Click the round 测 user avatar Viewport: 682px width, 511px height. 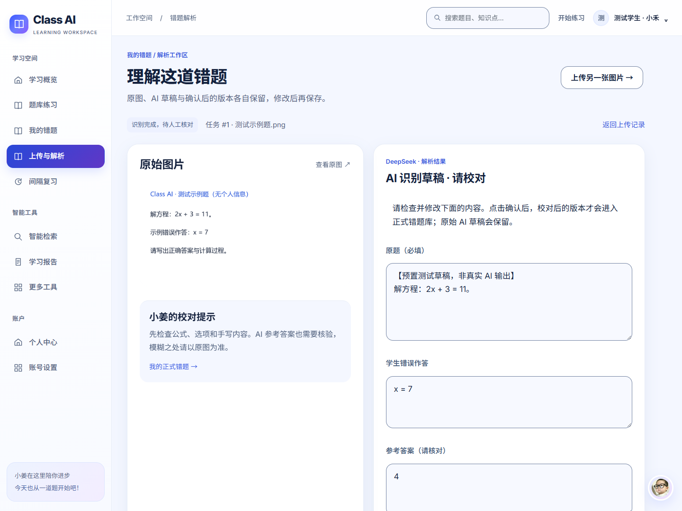pyautogui.click(x=601, y=18)
